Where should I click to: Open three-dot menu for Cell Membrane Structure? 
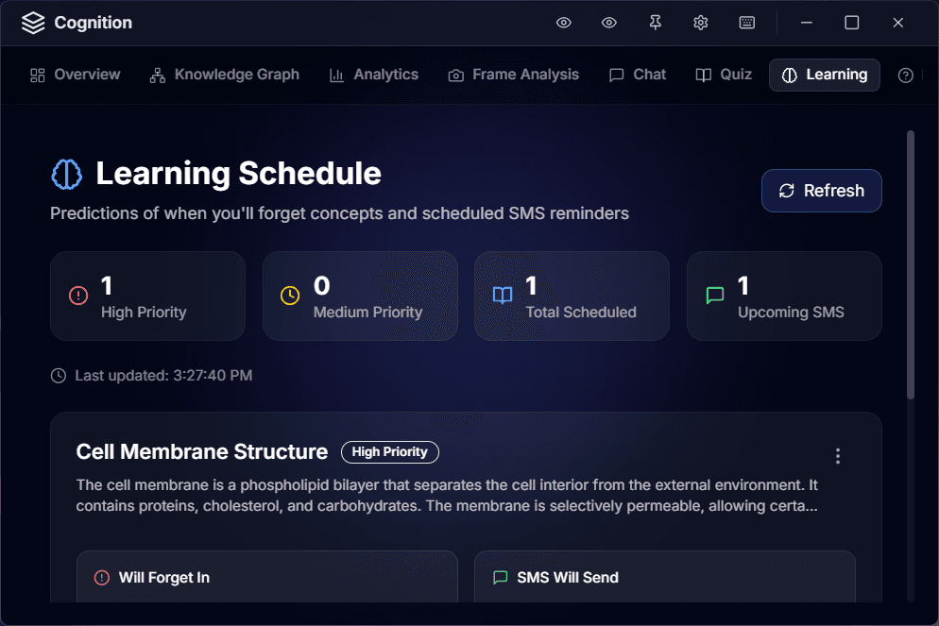[x=837, y=456]
